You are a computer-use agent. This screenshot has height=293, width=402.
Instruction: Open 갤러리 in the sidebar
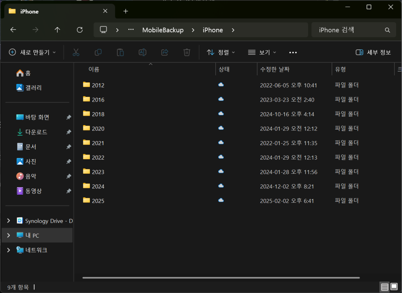pos(29,88)
